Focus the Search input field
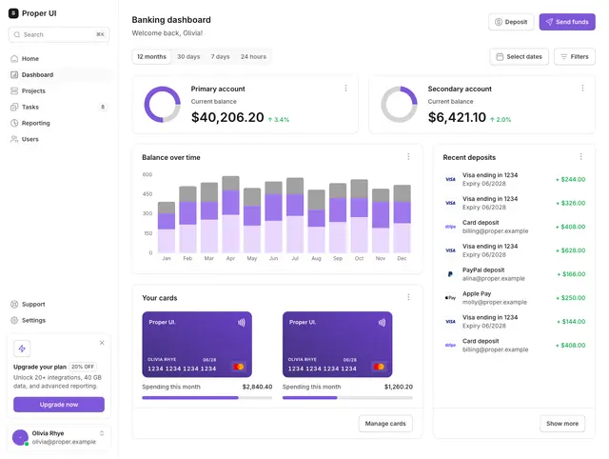Screen dimensions: 609x459 pyautogui.click(x=59, y=34)
